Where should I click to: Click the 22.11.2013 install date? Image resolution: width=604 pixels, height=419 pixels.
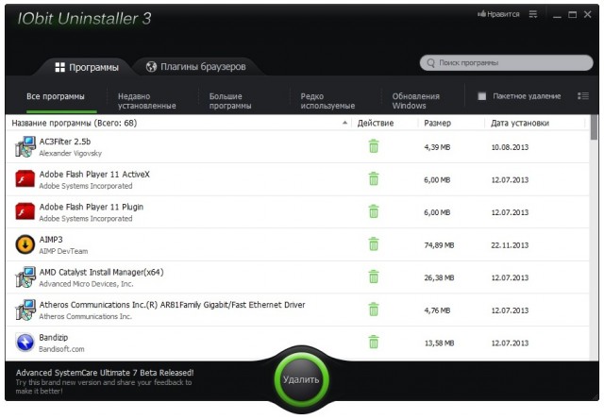coord(510,245)
